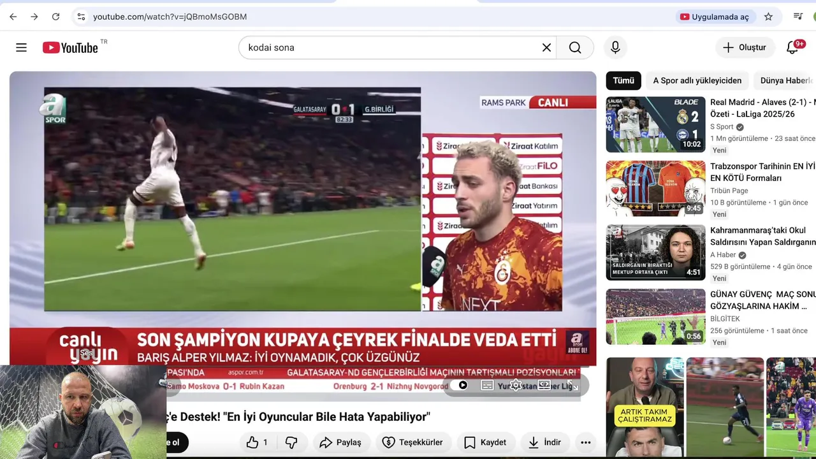Image resolution: width=816 pixels, height=459 pixels.
Task: Go back using browser back arrow
Action: (13, 17)
